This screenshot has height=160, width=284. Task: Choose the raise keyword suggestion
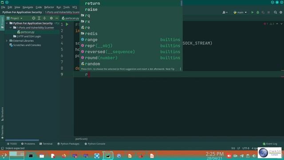[x=130, y=9]
